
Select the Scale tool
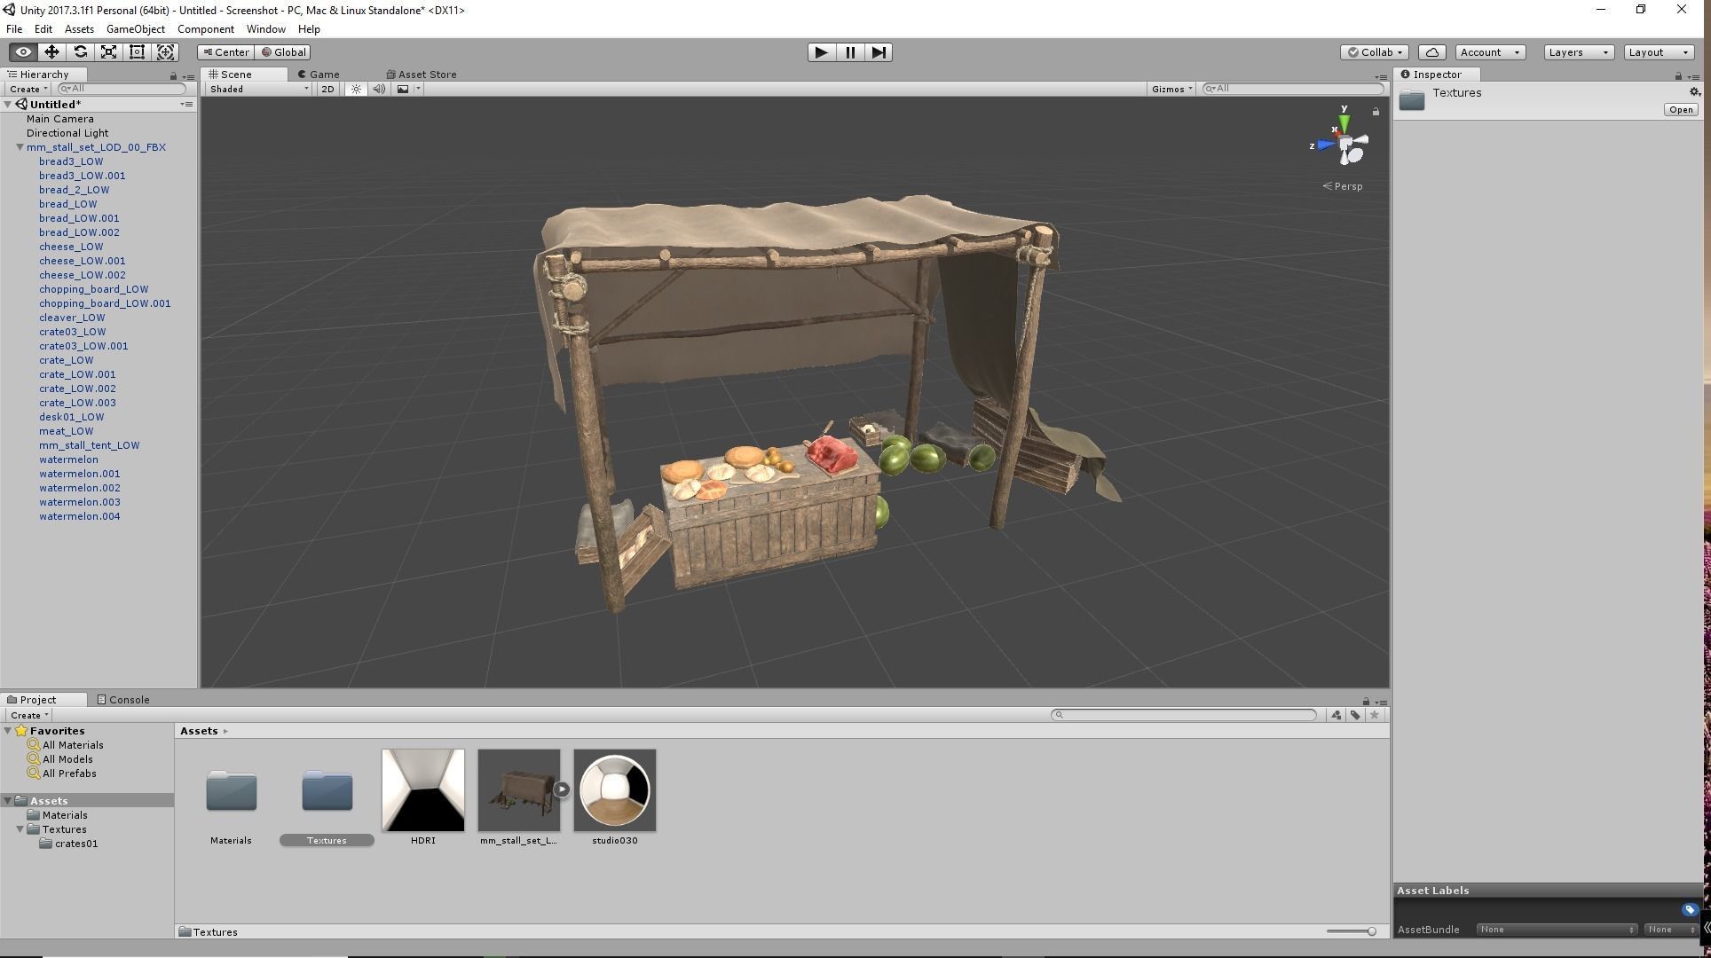tap(108, 52)
